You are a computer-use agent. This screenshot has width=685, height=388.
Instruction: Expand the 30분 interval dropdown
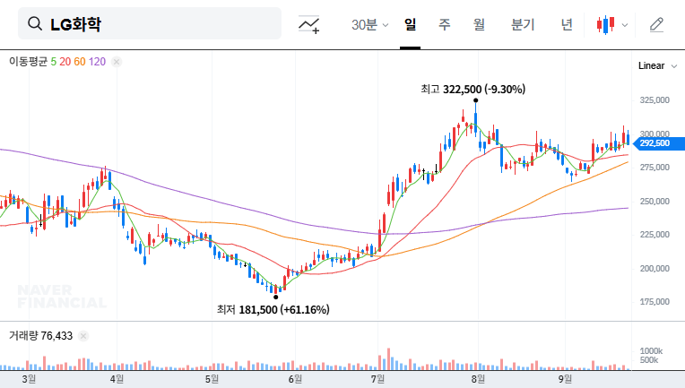coord(369,24)
